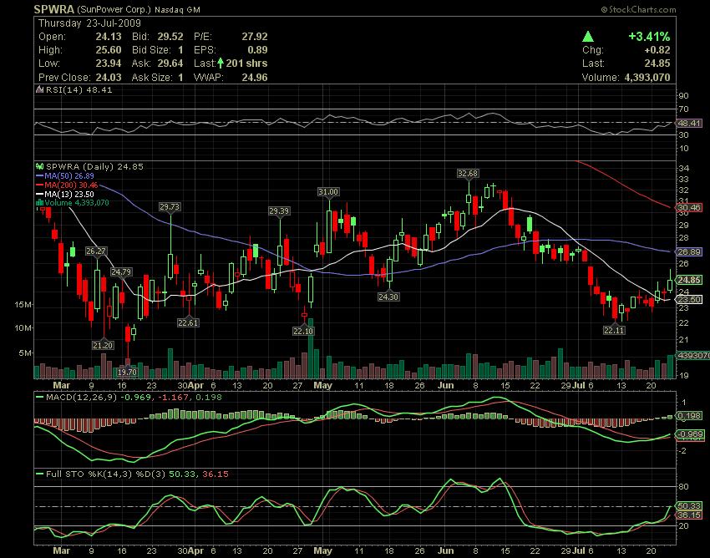
Task: Click the 32.68 peak price label
Action: (x=468, y=174)
